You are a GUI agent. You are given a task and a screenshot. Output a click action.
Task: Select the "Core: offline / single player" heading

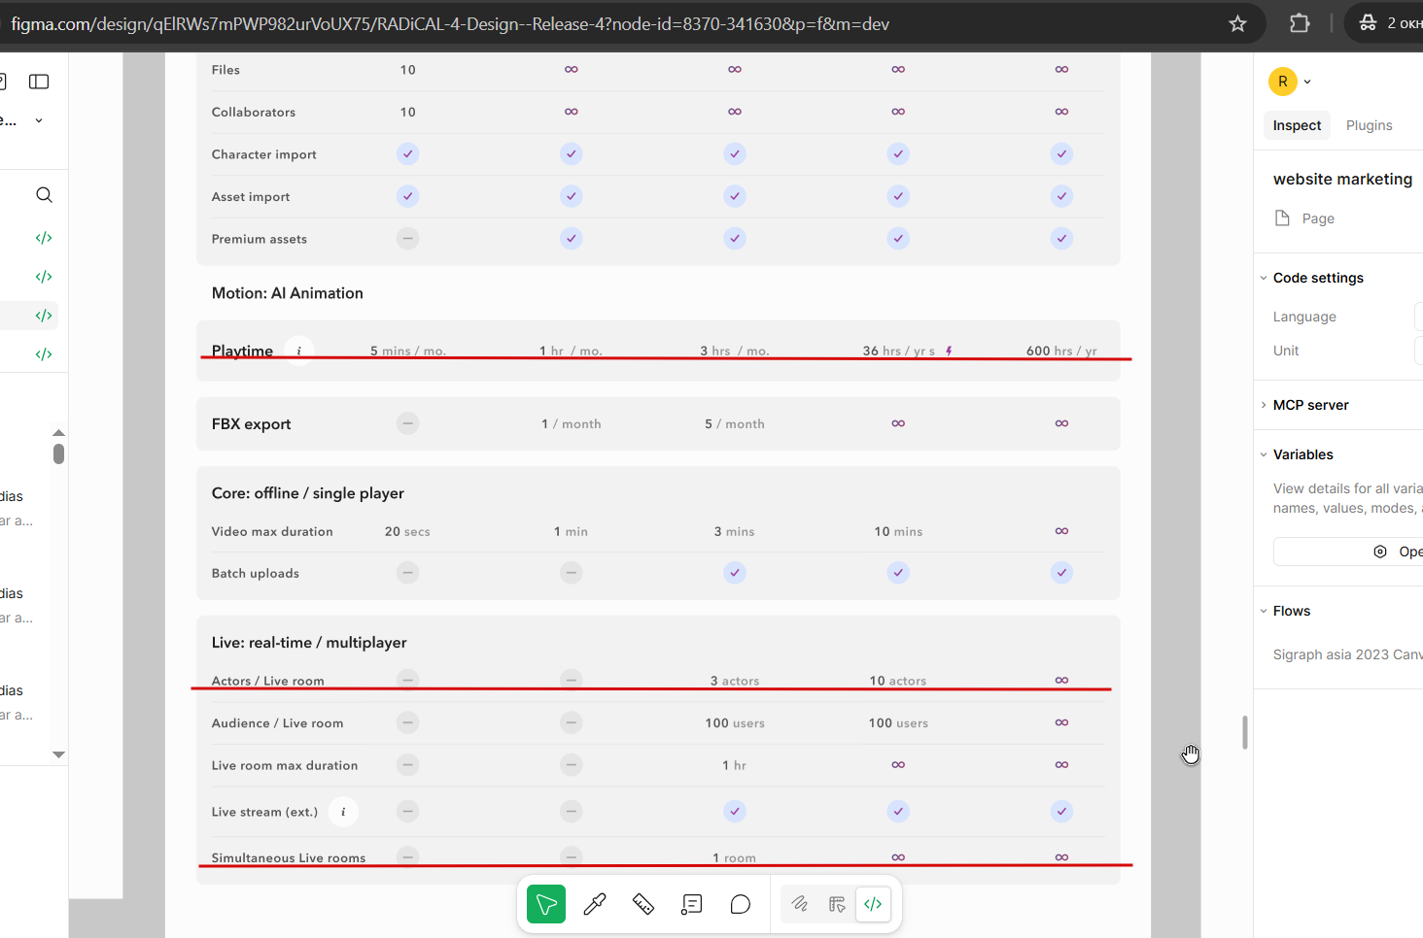308,493
